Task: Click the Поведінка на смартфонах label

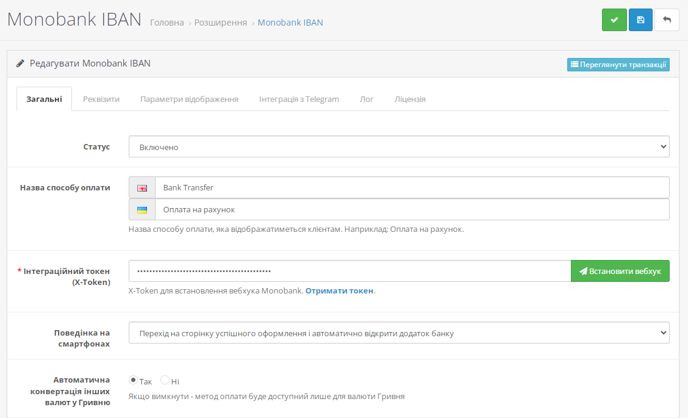Action: coord(82,339)
